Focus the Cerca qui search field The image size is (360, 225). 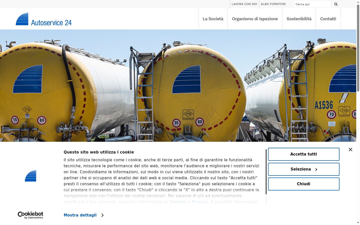(x=312, y=4)
